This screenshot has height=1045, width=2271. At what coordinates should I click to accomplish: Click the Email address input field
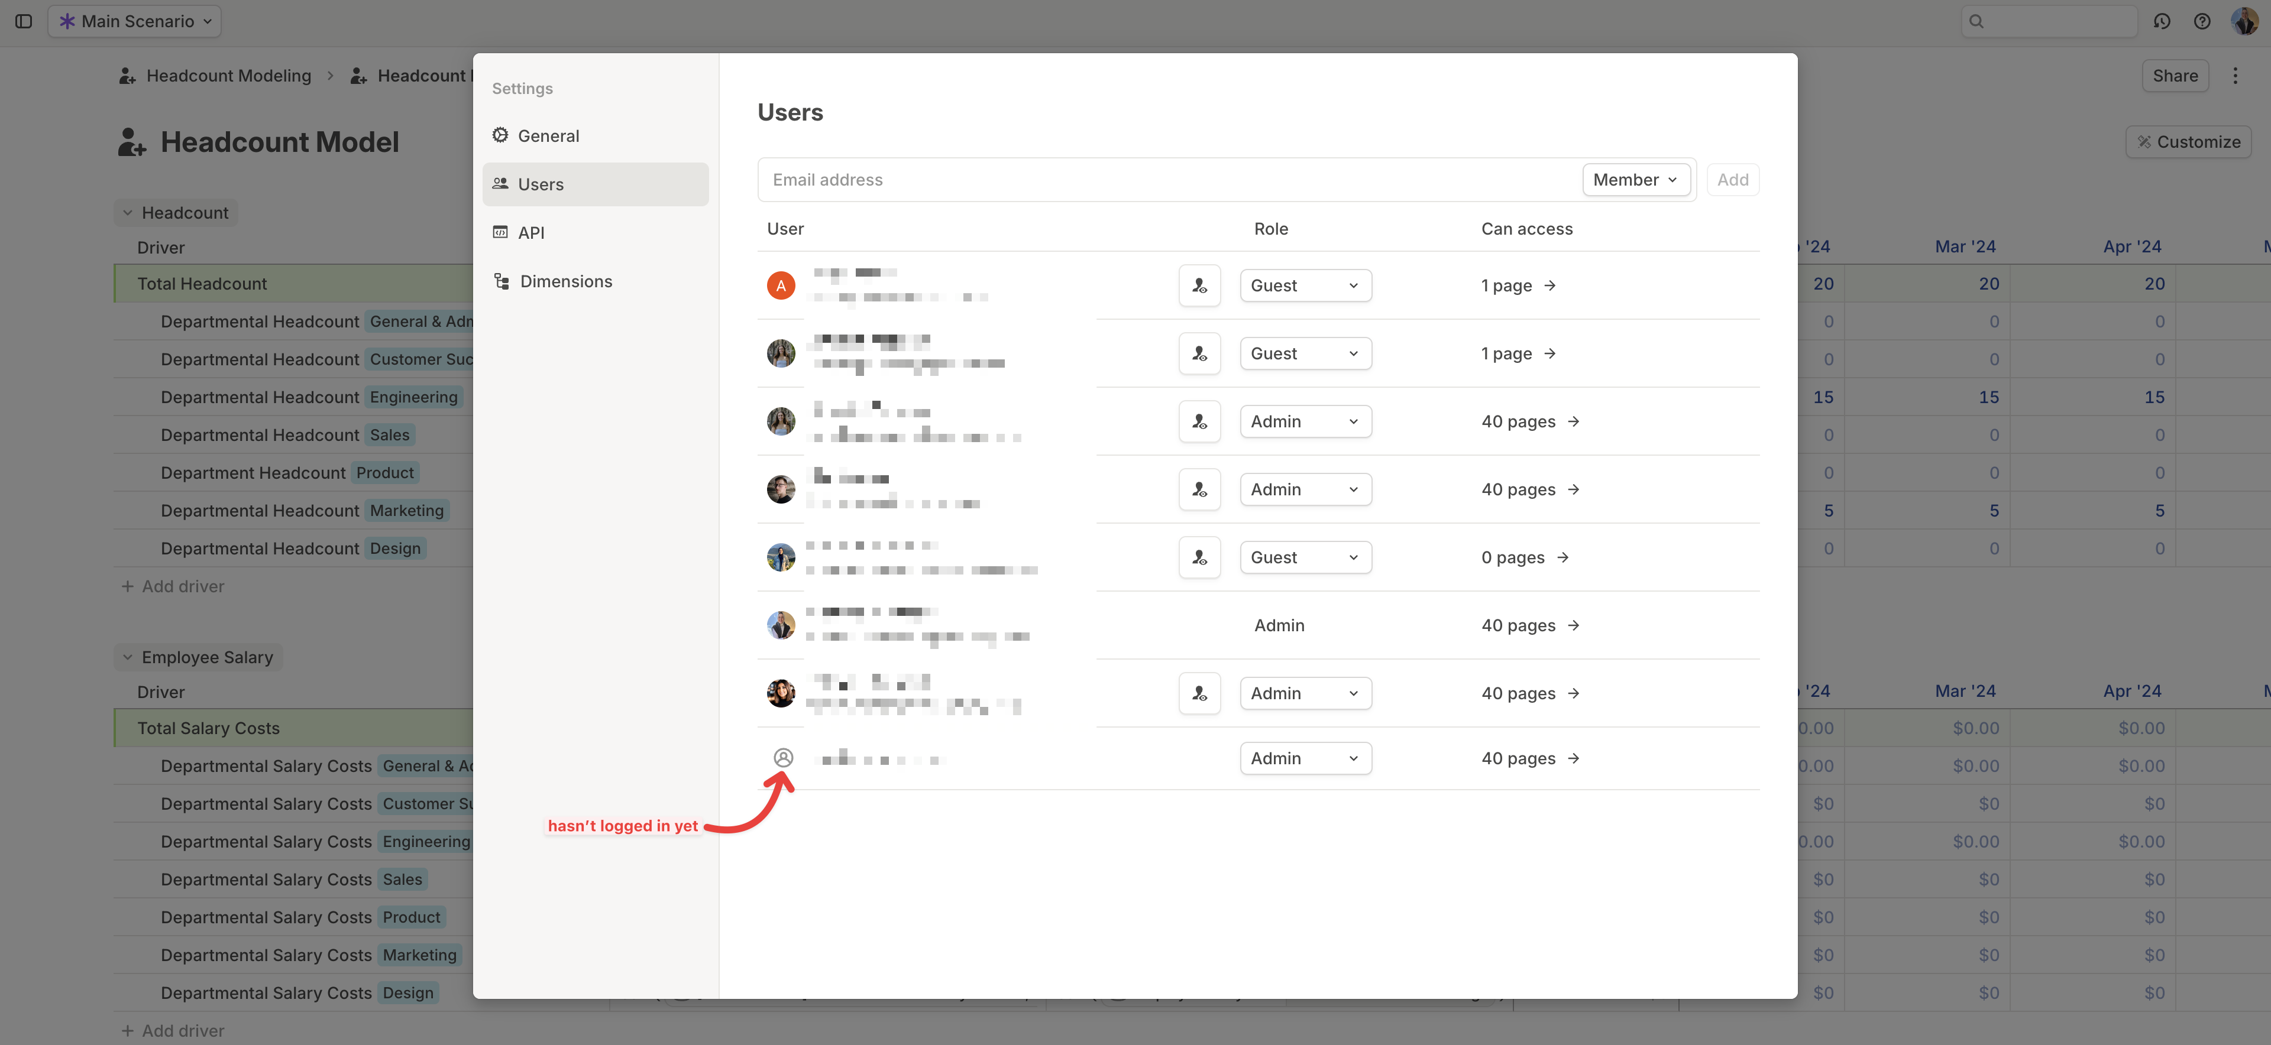pyautogui.click(x=1168, y=180)
